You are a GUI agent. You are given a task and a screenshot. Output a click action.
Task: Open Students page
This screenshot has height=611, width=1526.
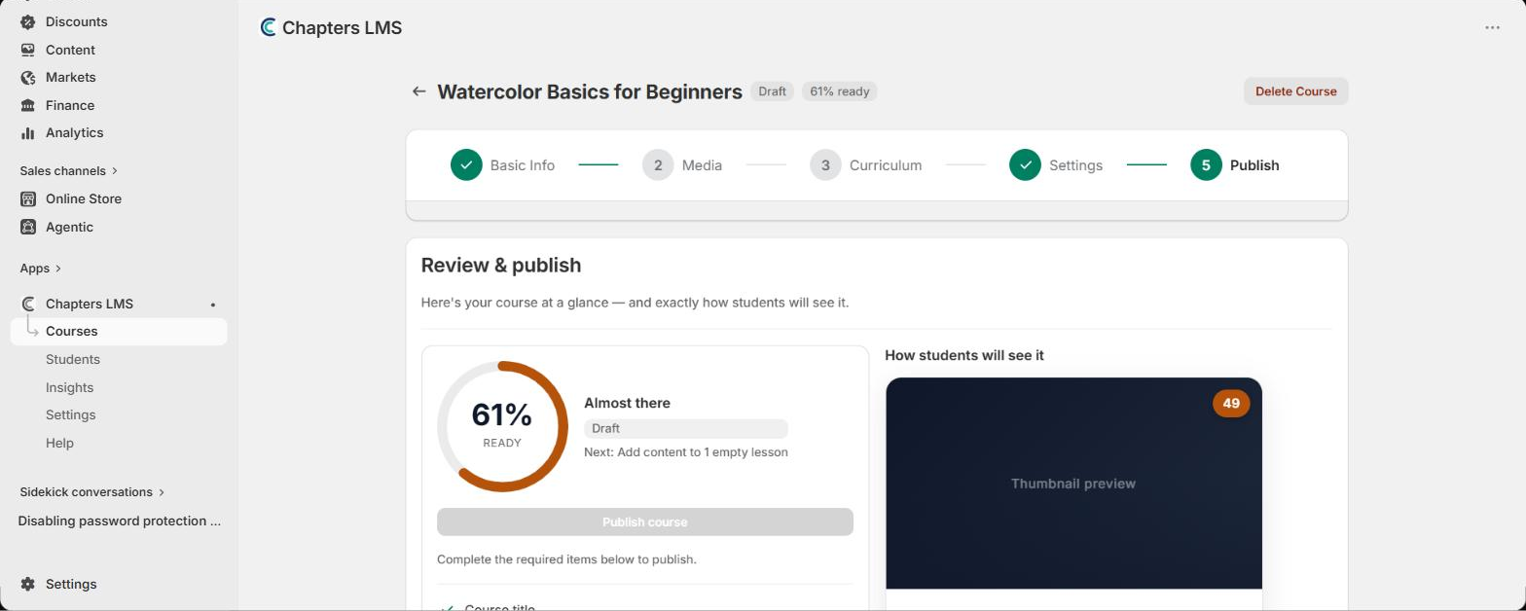click(x=73, y=359)
